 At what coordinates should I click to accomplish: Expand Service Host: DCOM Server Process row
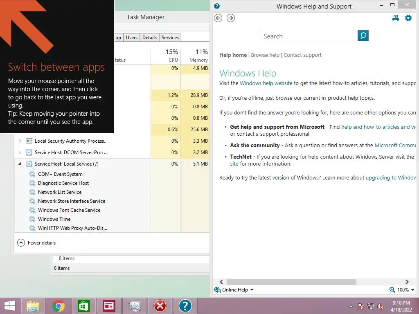point(20,153)
